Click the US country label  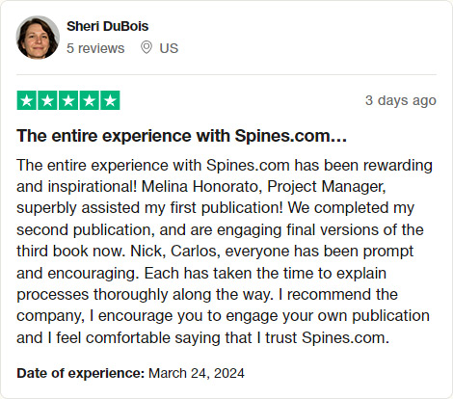(169, 48)
